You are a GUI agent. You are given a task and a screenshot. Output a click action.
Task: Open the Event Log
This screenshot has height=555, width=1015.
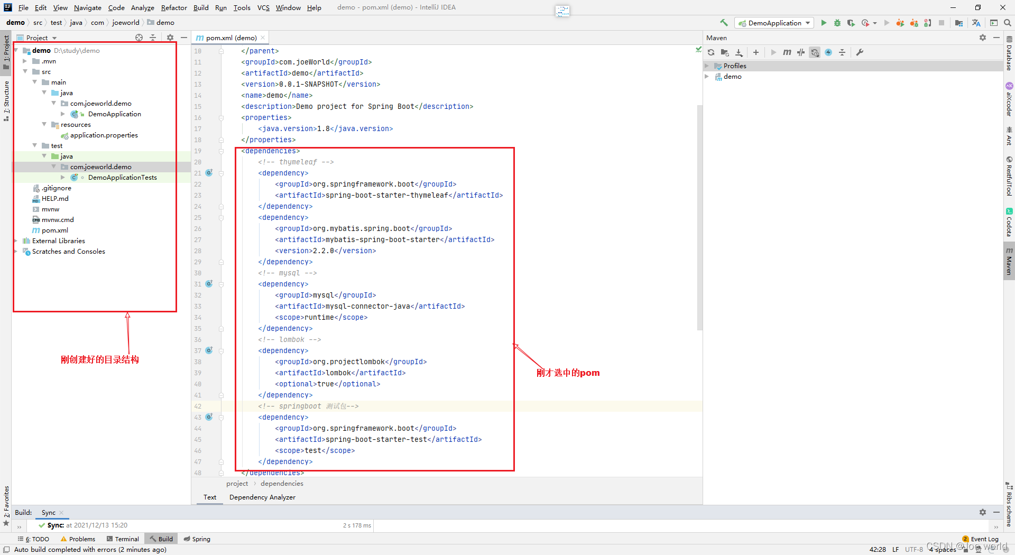click(981, 539)
